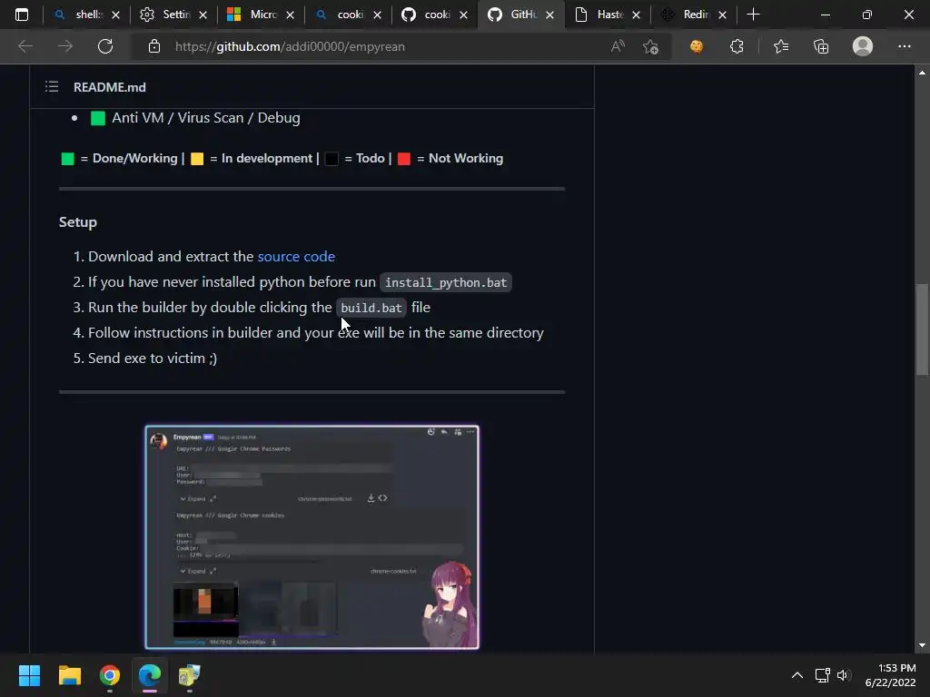The image size is (930, 697).
Task: Click the Setup heading text
Action: coord(78,222)
